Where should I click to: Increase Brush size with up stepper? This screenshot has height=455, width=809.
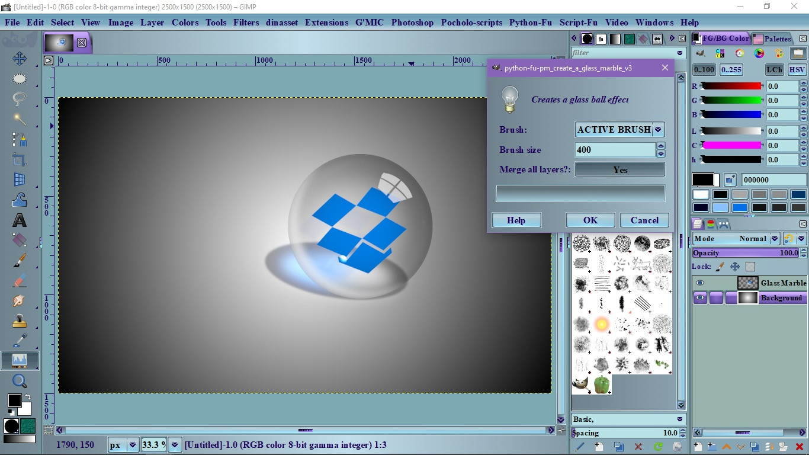(x=661, y=146)
